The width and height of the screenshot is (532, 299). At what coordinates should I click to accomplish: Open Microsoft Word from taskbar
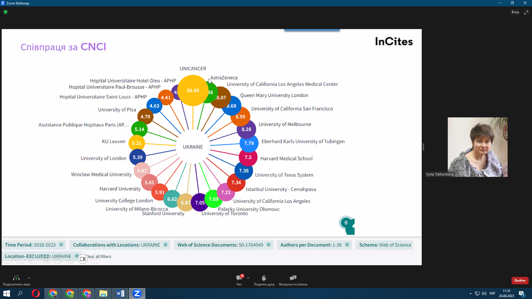coord(120,293)
